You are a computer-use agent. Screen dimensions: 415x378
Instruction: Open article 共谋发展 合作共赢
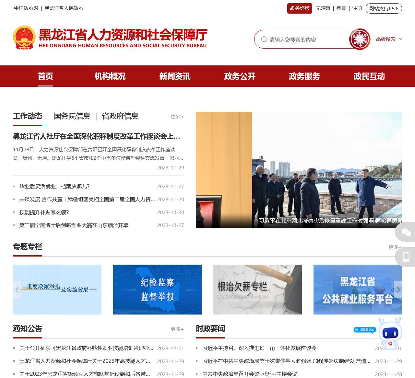(87, 199)
